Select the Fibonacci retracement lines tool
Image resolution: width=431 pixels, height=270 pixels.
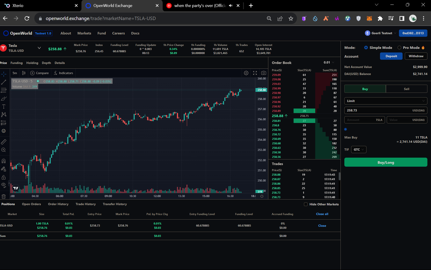4,90
